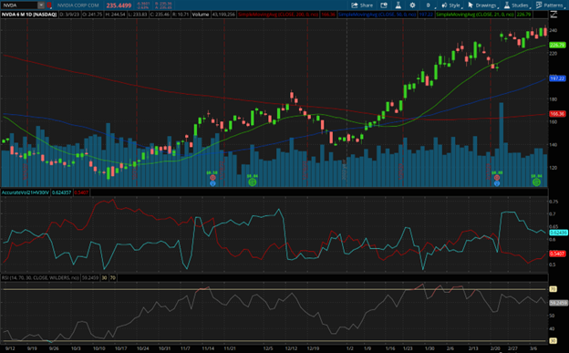Select the NVDA 6 M 1D [NASDAQ] chart label
The width and height of the screenshot is (569, 353).
(29, 15)
